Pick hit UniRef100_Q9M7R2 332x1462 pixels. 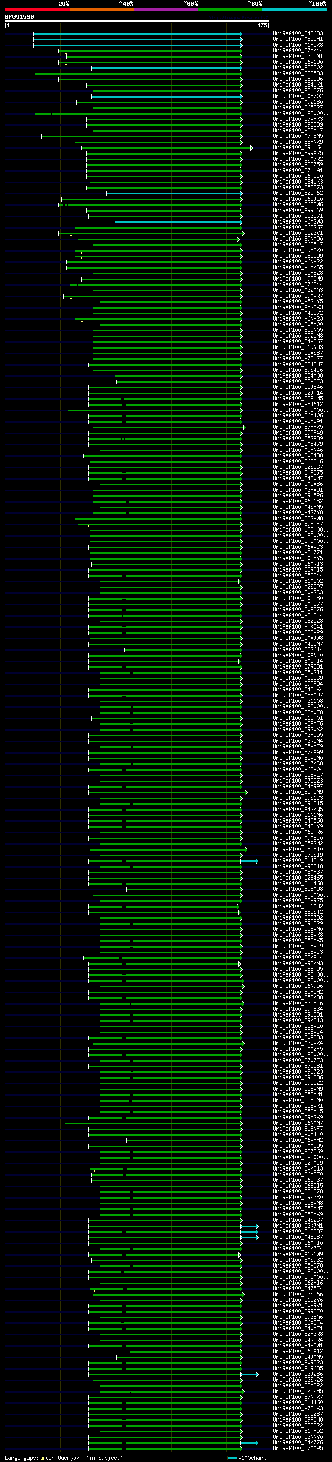pos(298,159)
